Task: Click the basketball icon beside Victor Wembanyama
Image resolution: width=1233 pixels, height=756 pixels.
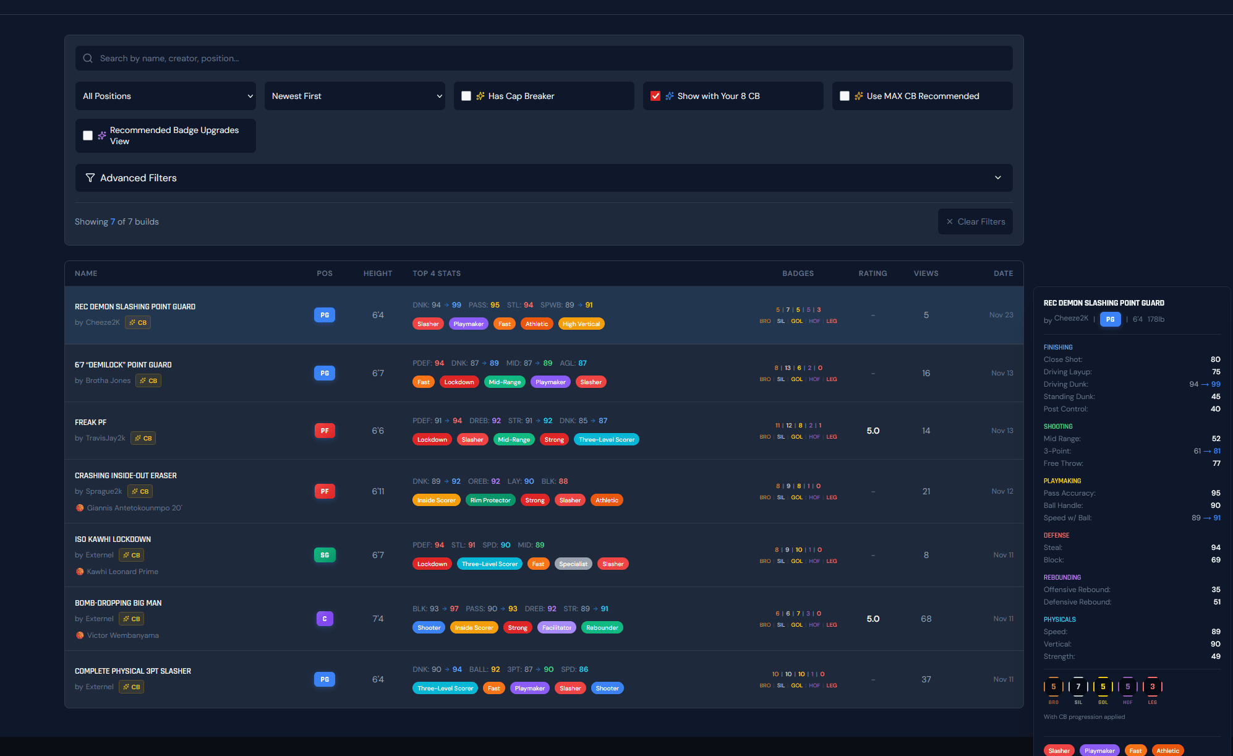Action: click(80, 635)
